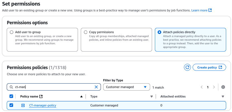This screenshot has width=232, height=112.
Task: Open the CT-manager-policy link
Action: tap(42, 105)
